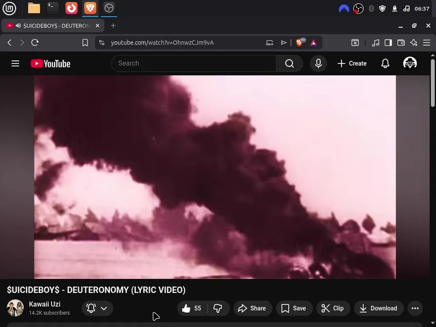436x327 pixels.
Task: Like the video with 55 likes
Action: click(x=192, y=308)
